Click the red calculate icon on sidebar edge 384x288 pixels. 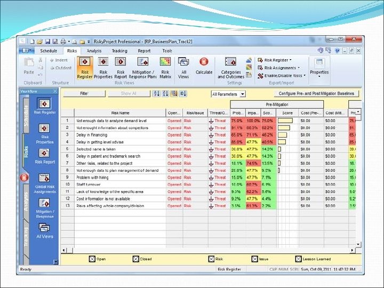24,178
